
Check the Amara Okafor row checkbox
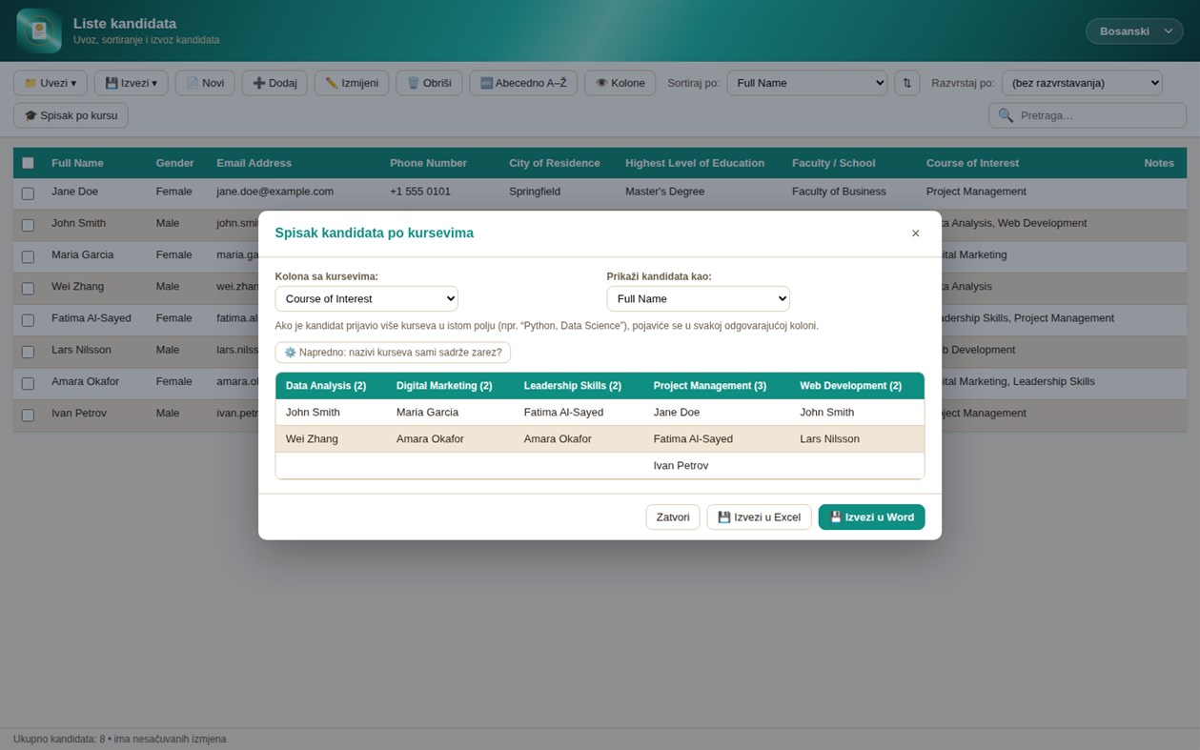click(x=28, y=383)
